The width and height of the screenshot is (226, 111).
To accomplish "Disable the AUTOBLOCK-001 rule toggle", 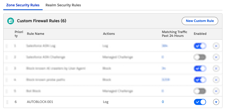I will 200,102.
